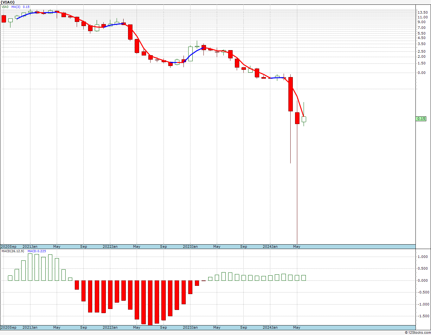Click the 0.500 MACD axis label
Screen dimensions: 431x335
click(422, 268)
